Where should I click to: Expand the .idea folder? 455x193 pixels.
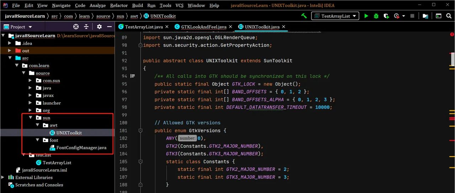(10, 43)
